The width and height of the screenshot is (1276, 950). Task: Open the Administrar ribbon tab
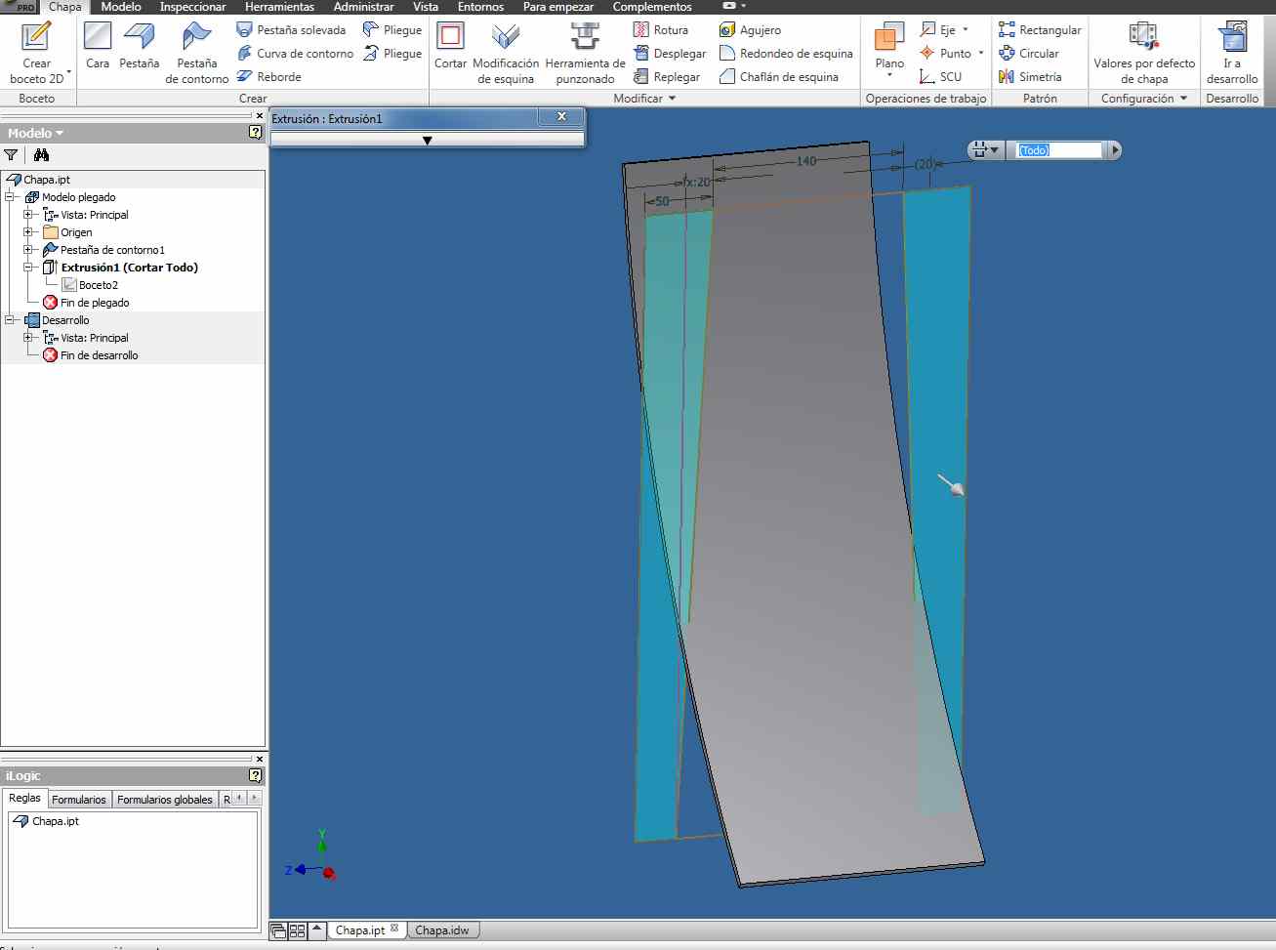[x=364, y=7]
